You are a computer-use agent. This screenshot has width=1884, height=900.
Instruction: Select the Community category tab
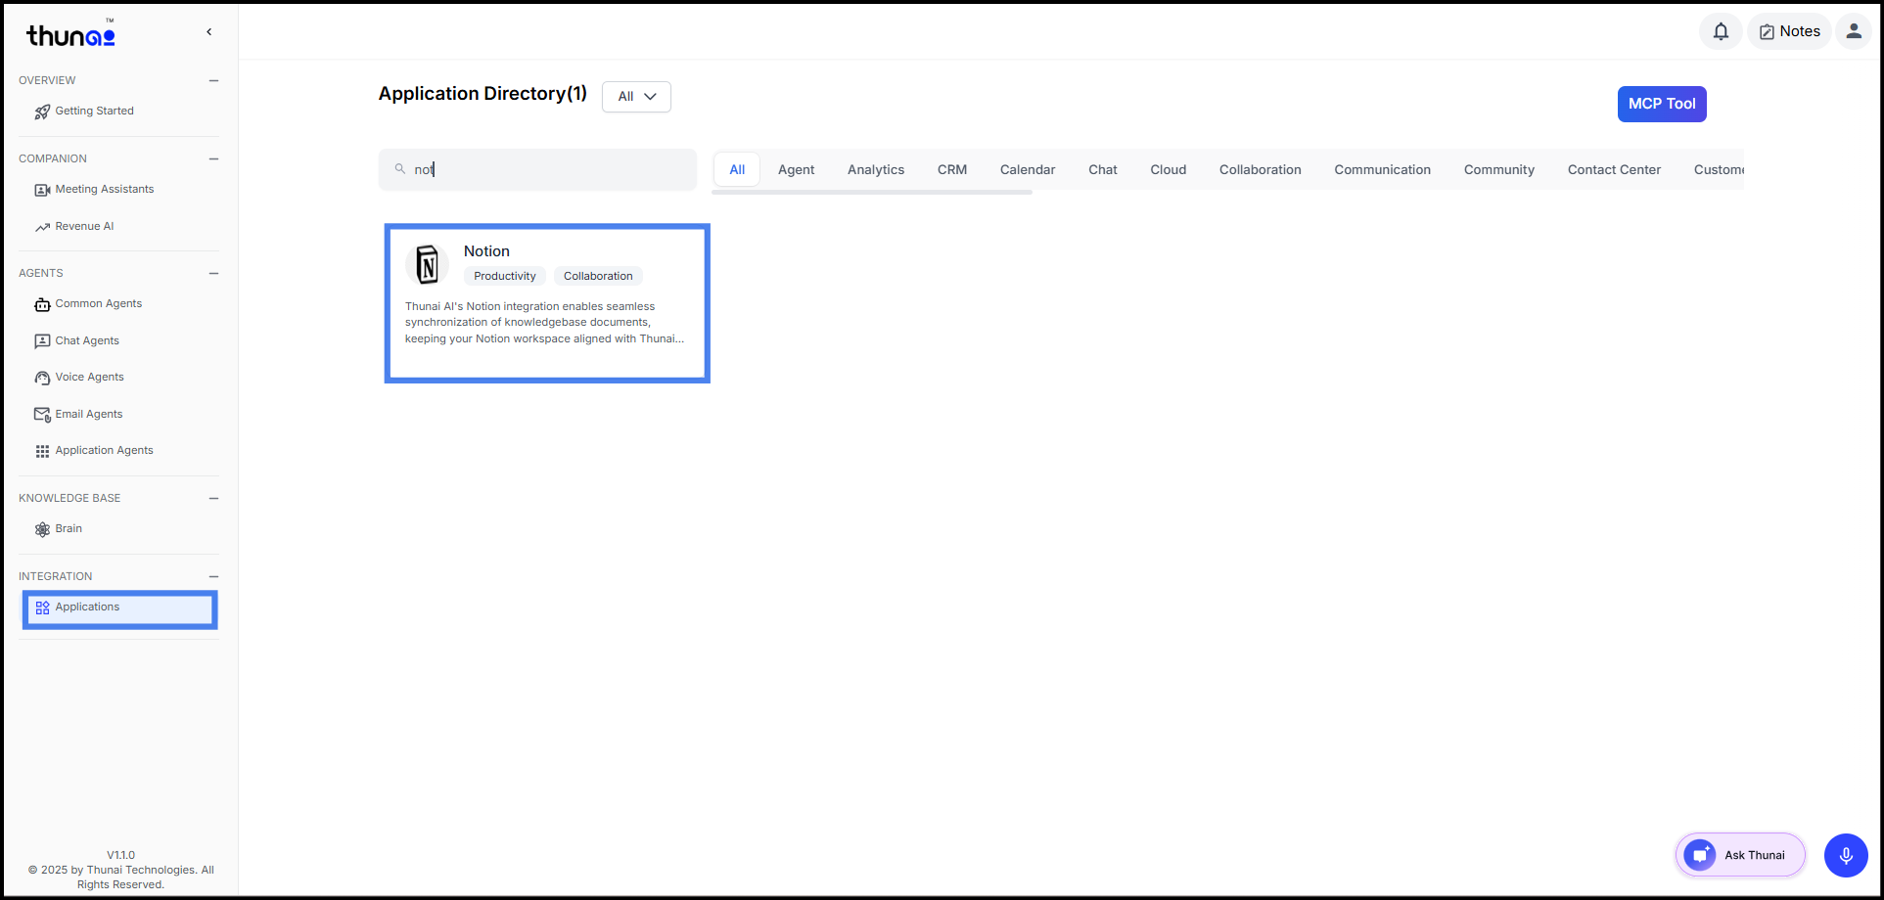tap(1499, 170)
